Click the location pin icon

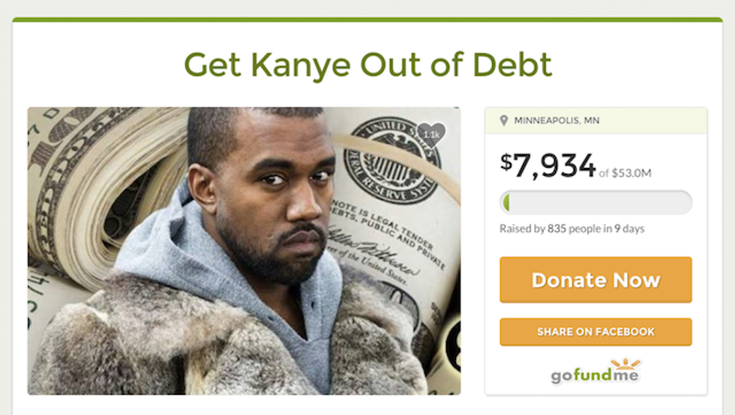(504, 121)
